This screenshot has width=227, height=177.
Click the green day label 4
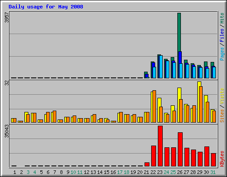pos(35,172)
